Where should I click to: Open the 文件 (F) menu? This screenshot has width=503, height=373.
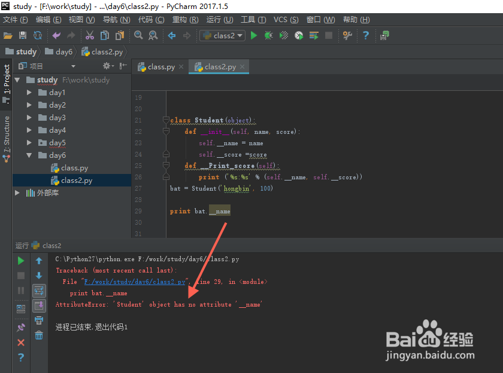point(15,20)
